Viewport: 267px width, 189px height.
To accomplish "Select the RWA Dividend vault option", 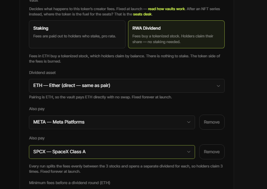I will pos(176,35).
